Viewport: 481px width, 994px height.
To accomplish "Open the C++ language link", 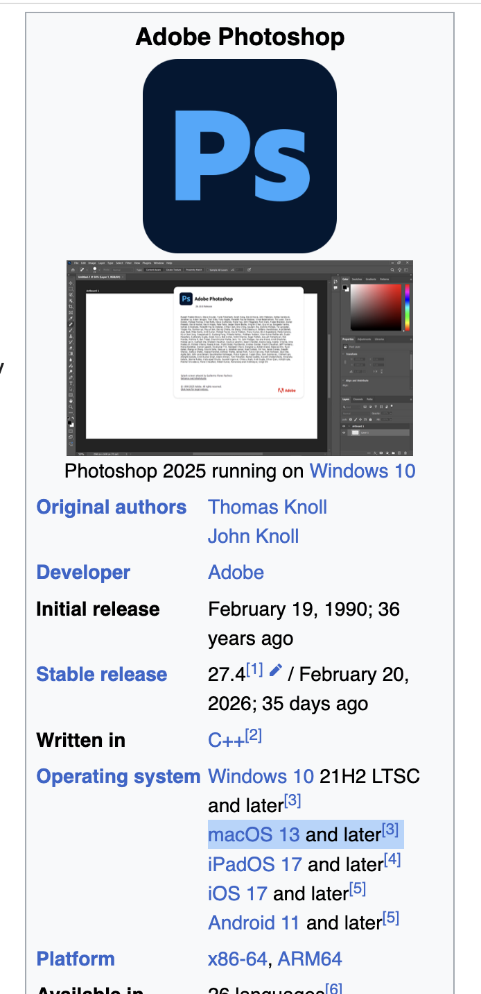I will (x=226, y=740).
